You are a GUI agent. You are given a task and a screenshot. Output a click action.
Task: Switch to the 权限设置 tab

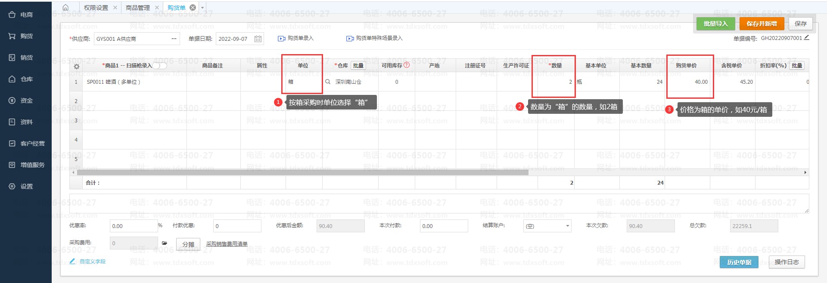tap(96, 8)
